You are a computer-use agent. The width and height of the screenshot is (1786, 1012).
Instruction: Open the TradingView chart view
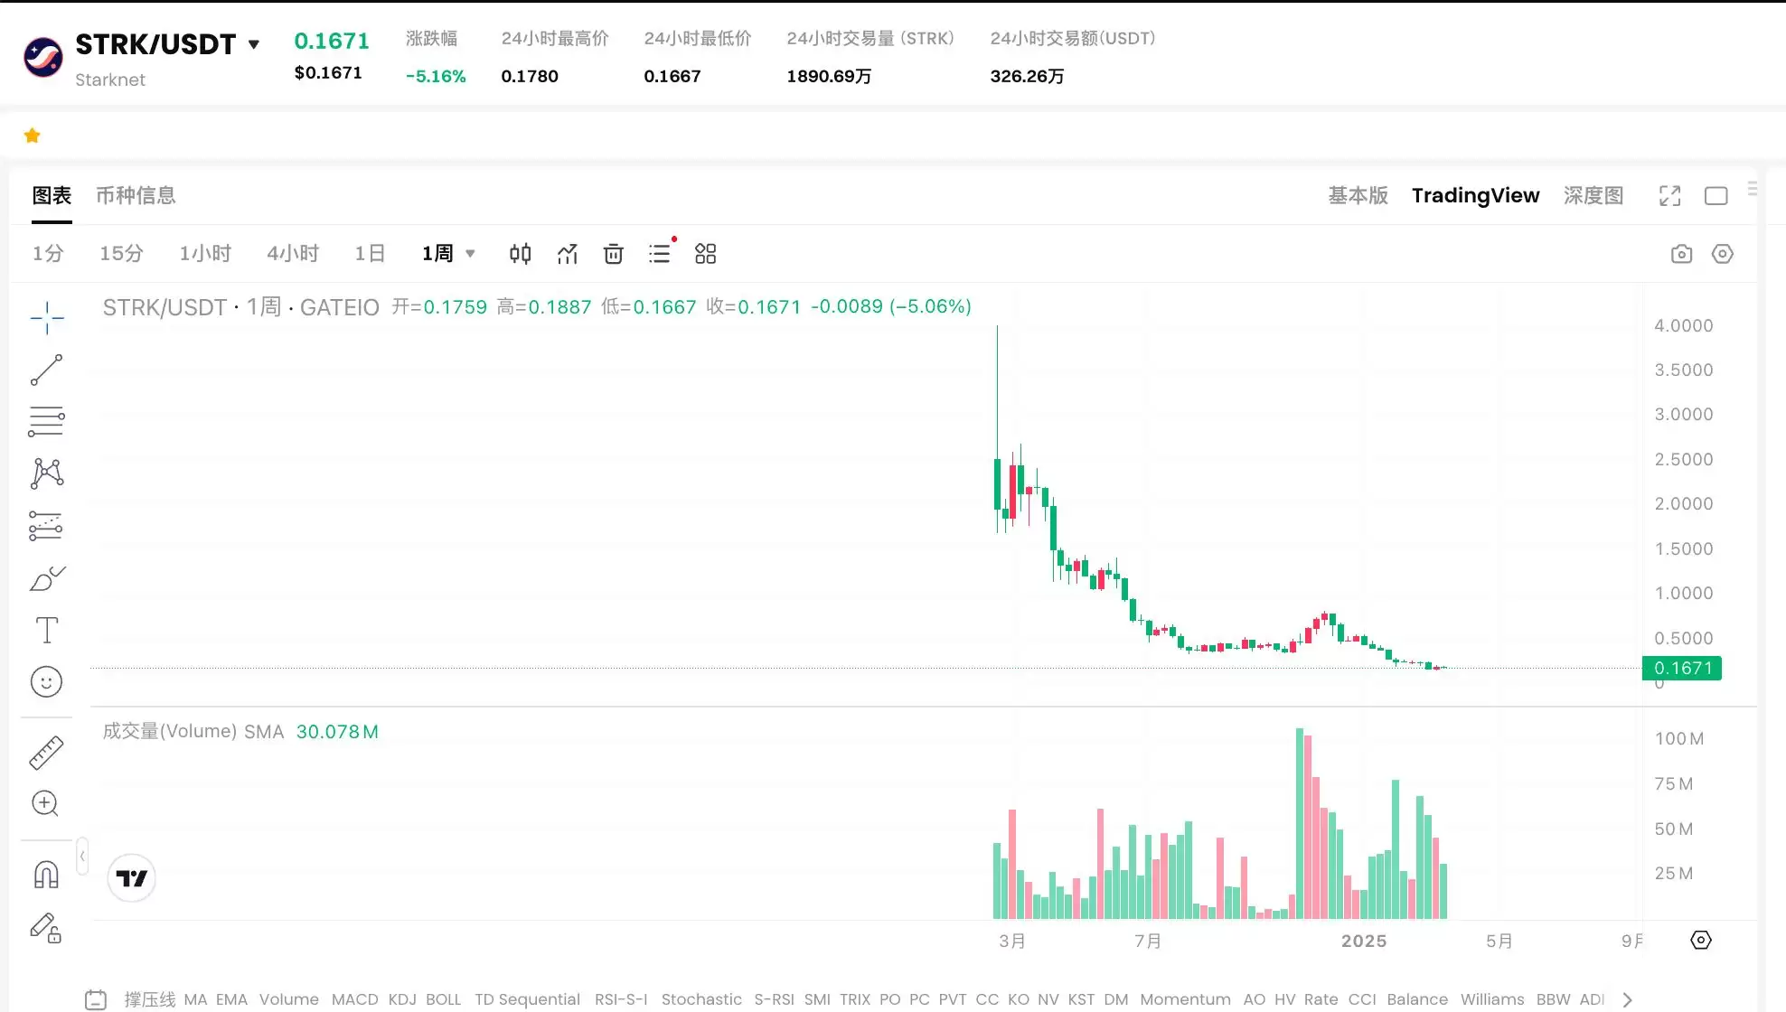(1475, 195)
